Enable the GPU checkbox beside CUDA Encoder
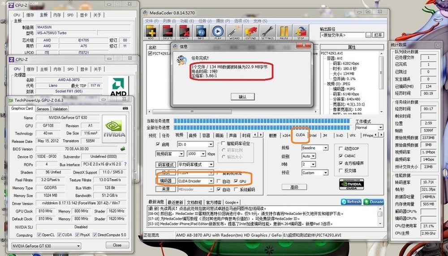The height and width of the screenshot is (256, 448). 237,181
